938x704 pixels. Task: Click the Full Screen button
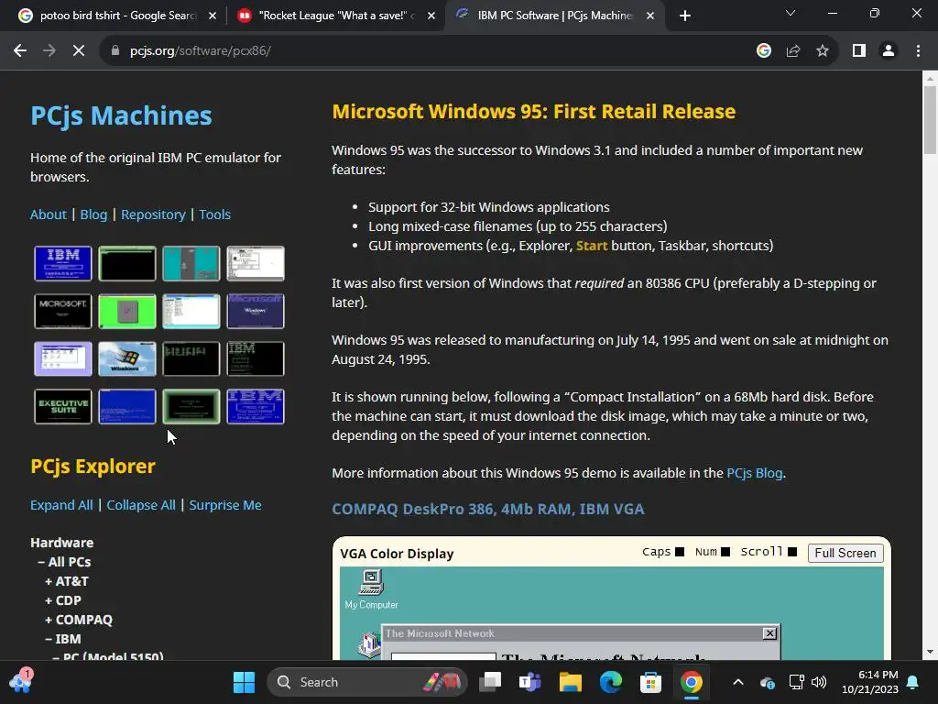click(845, 553)
